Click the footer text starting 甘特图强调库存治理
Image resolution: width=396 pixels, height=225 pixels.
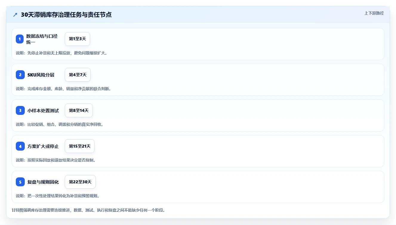pyautogui.click(x=88, y=210)
